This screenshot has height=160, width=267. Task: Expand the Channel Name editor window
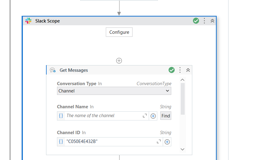[145, 116]
